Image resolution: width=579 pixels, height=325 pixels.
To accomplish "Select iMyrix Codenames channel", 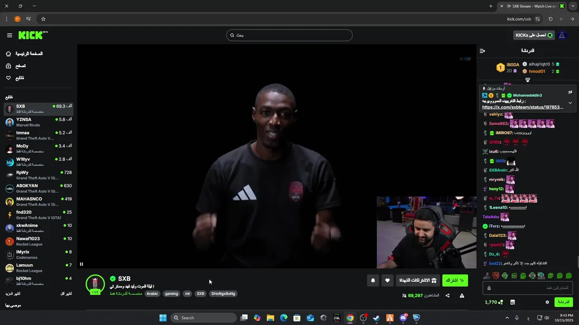I will (x=38, y=255).
